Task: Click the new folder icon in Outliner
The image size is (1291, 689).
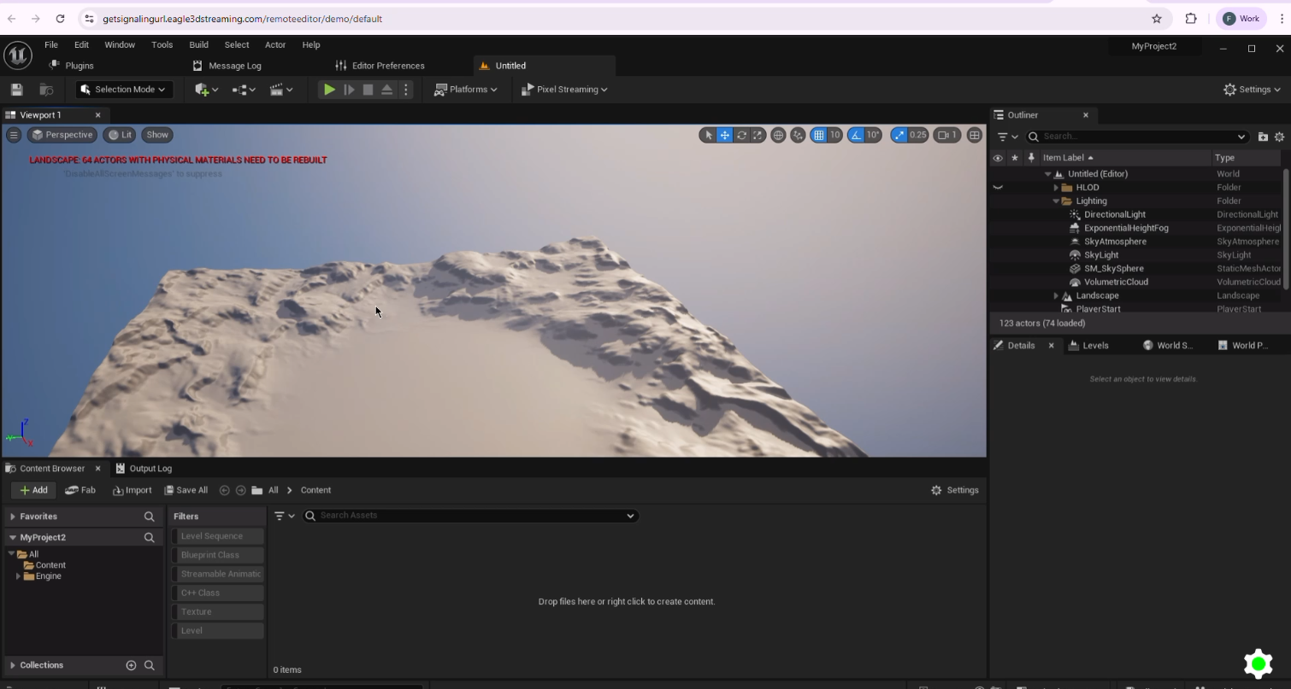Action: coord(1263,137)
